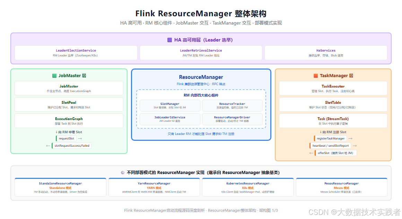Viewport: 402px width, 219px height.
Task: Click the subtitle starting with "HA 高可用"
Action: pyautogui.click(x=201, y=23)
